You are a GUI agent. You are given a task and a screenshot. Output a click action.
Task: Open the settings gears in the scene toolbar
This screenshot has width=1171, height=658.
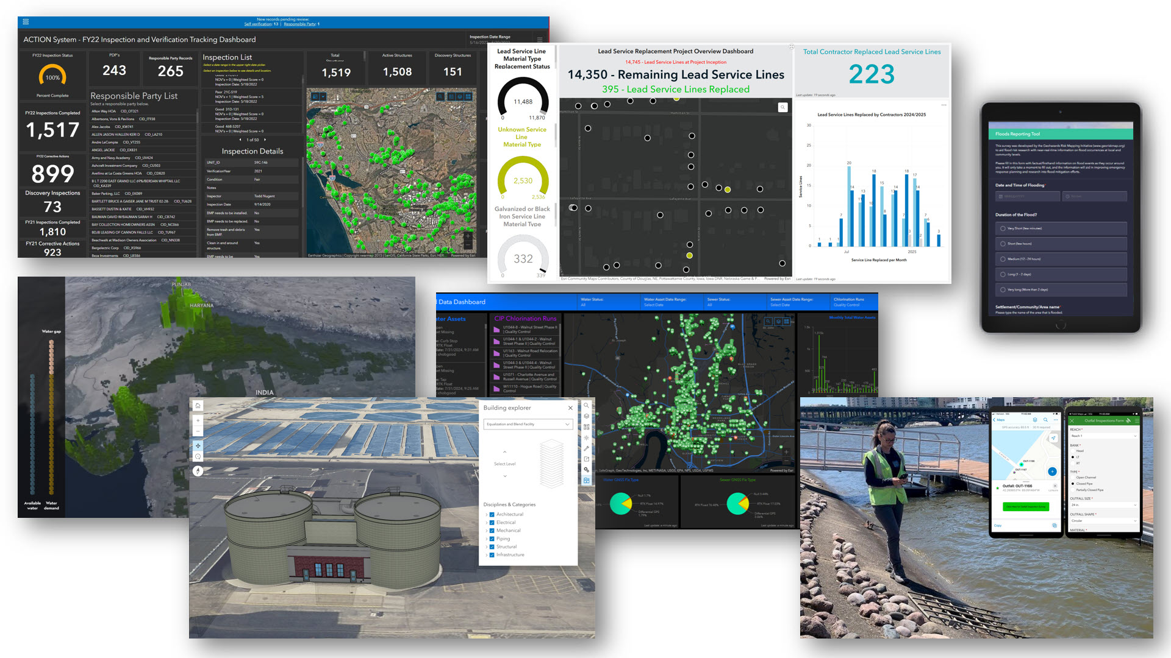click(587, 469)
